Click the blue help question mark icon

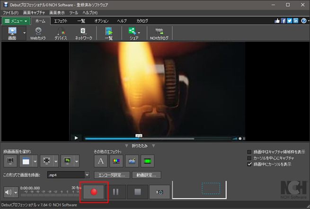pos(304,21)
